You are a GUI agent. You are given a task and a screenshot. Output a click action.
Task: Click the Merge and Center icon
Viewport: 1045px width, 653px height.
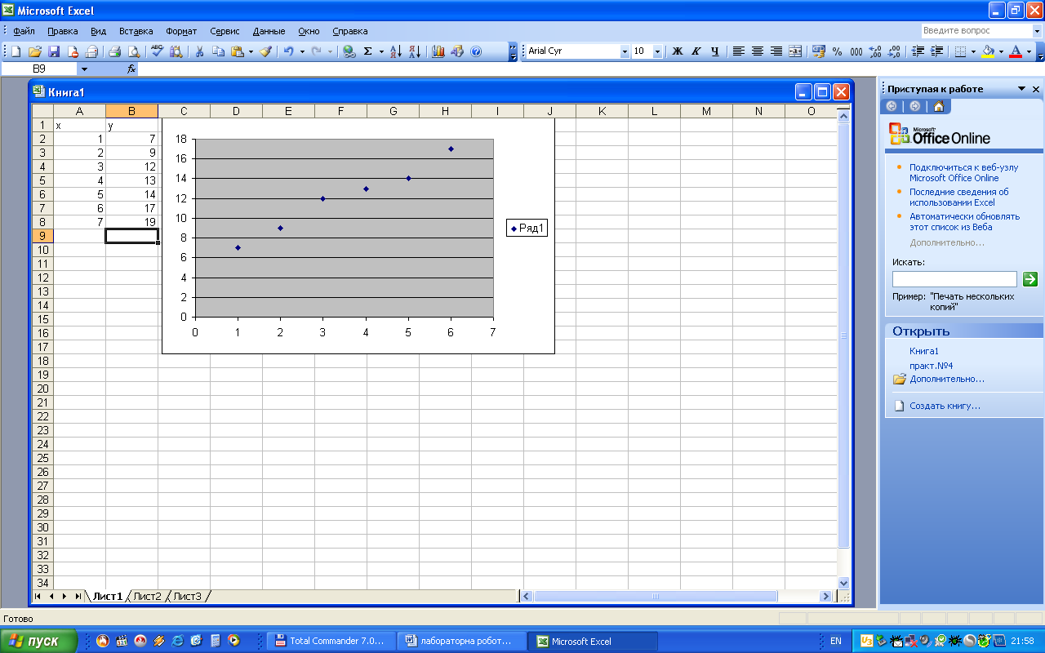(795, 51)
